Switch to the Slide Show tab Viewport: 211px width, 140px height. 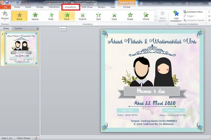pos(87,7)
